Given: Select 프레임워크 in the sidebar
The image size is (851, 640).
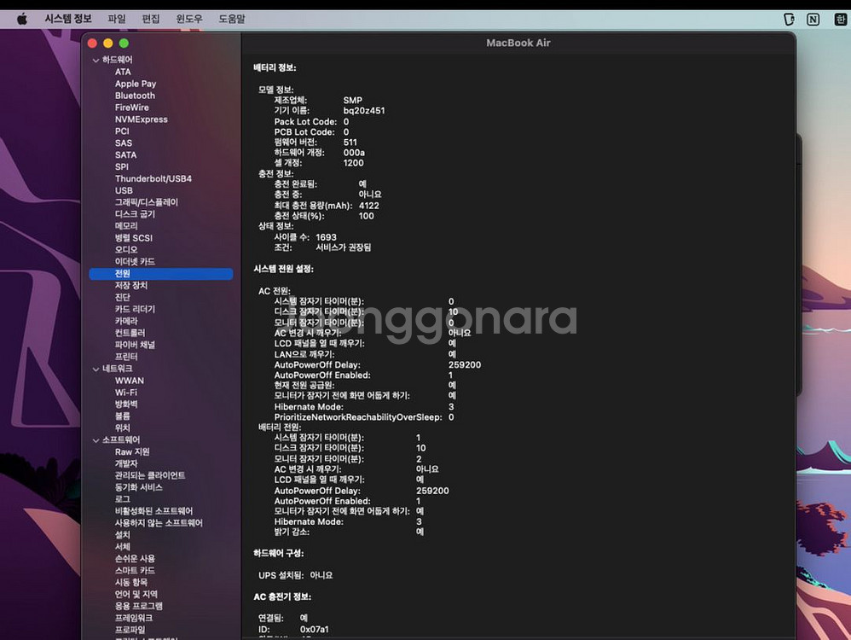Looking at the screenshot, I should pos(134,619).
